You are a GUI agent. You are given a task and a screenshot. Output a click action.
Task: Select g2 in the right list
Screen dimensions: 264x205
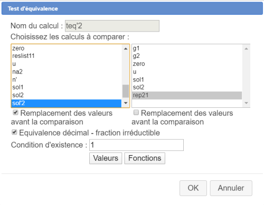[187, 56]
